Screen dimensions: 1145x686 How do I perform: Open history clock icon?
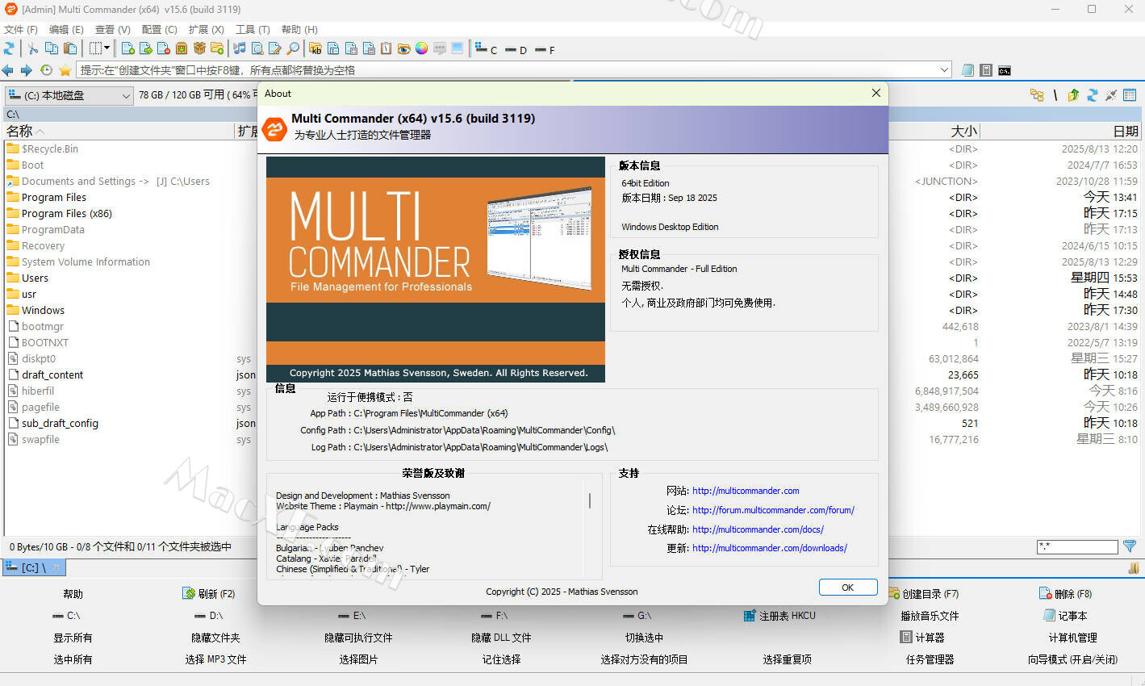(x=46, y=70)
